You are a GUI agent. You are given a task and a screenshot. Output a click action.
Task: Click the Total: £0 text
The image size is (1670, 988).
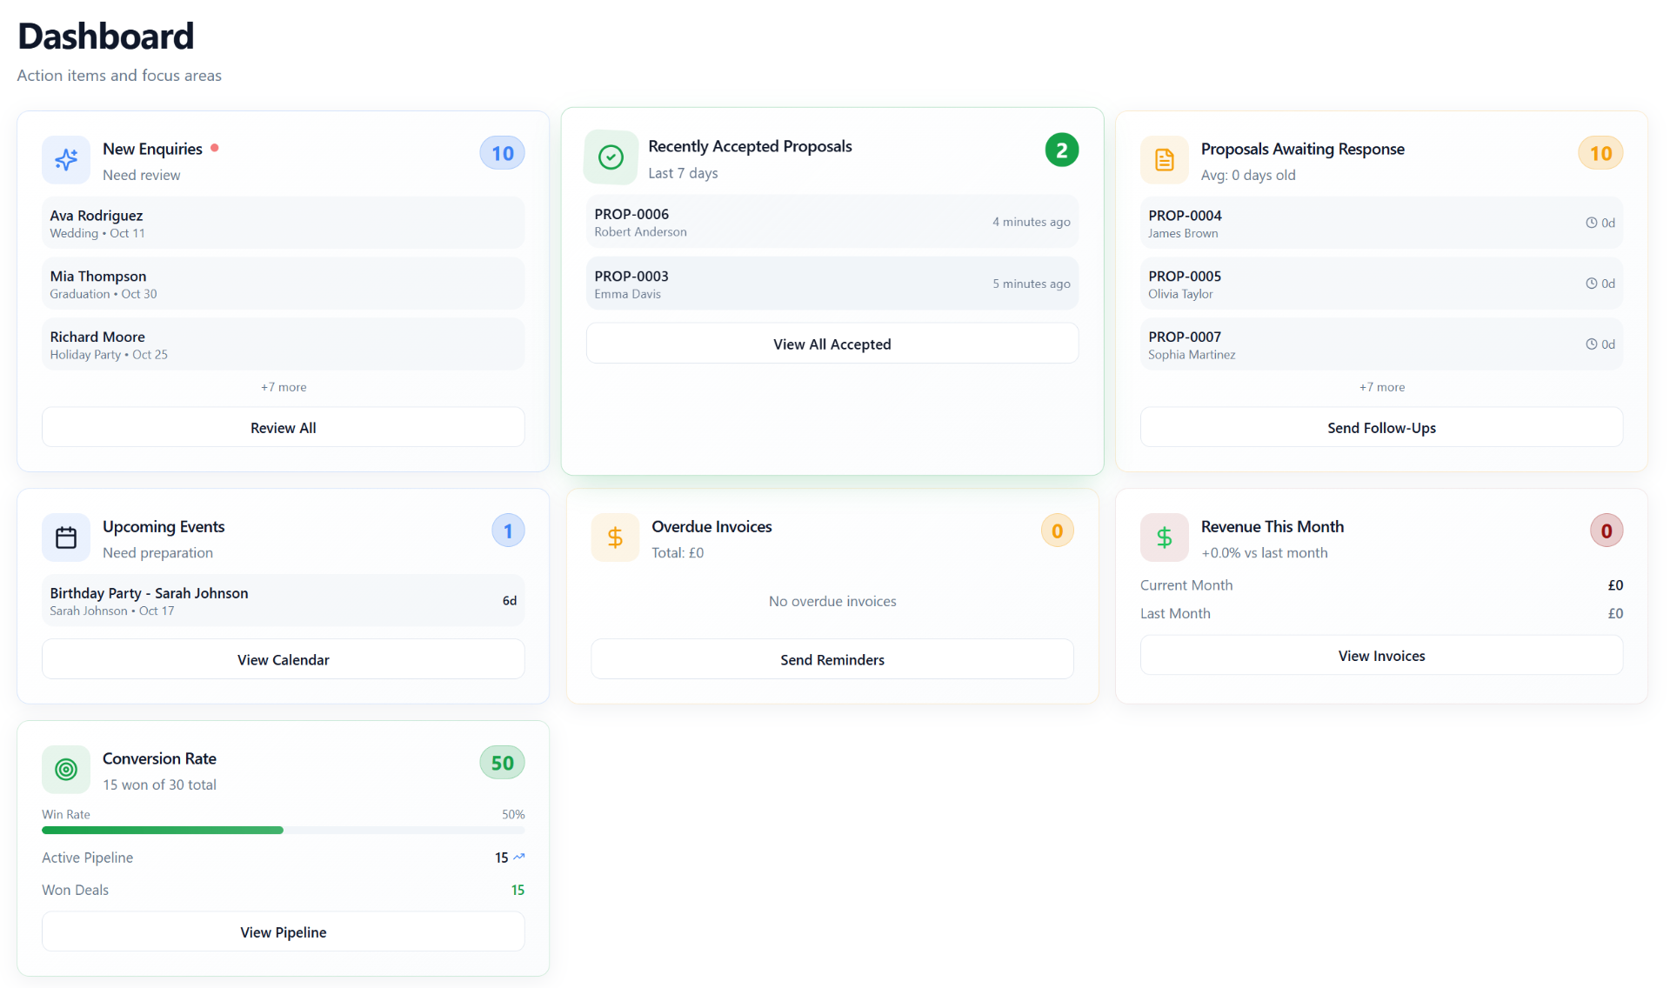(x=678, y=552)
